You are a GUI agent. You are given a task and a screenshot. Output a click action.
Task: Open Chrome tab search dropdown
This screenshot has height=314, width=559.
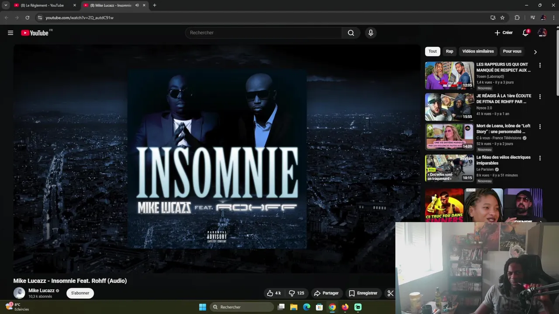point(6,5)
